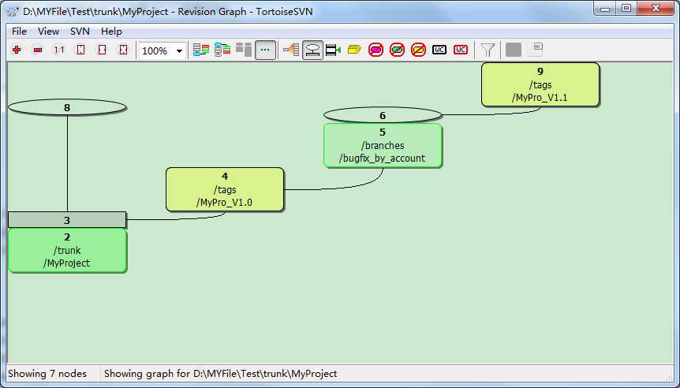Click black WC show revision icon

pos(439,50)
